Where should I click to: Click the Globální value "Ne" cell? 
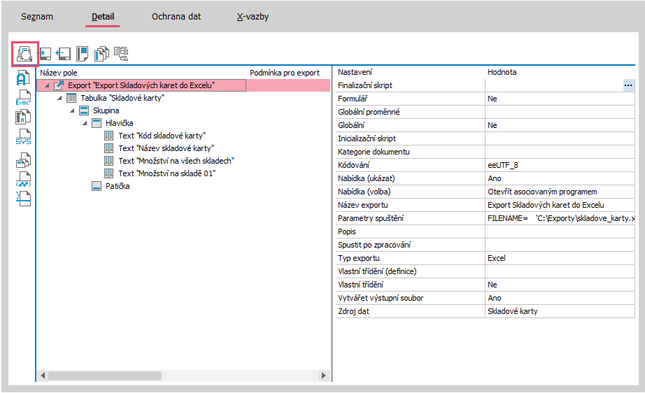[x=560, y=125]
